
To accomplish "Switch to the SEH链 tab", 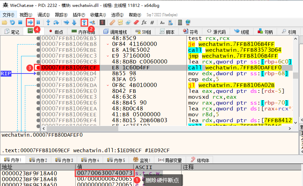I will click(143, 32).
